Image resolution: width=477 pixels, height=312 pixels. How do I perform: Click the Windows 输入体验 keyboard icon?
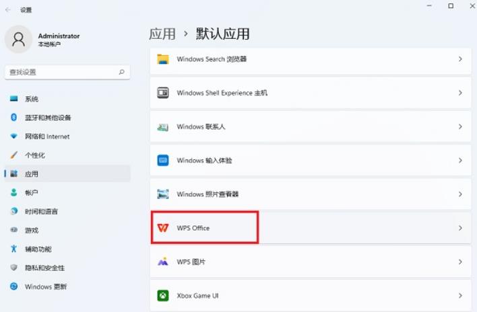point(163,160)
